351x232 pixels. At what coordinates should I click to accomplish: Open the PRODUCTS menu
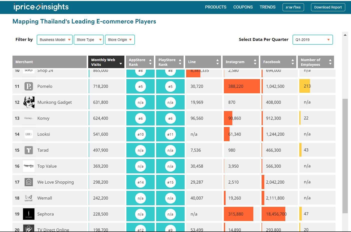coord(216,7)
